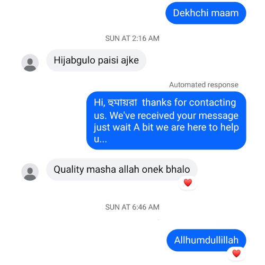Viewport: 265px width, 265px height.
Task: Open the profile avatar next to the Quality message
Action: coord(30,172)
